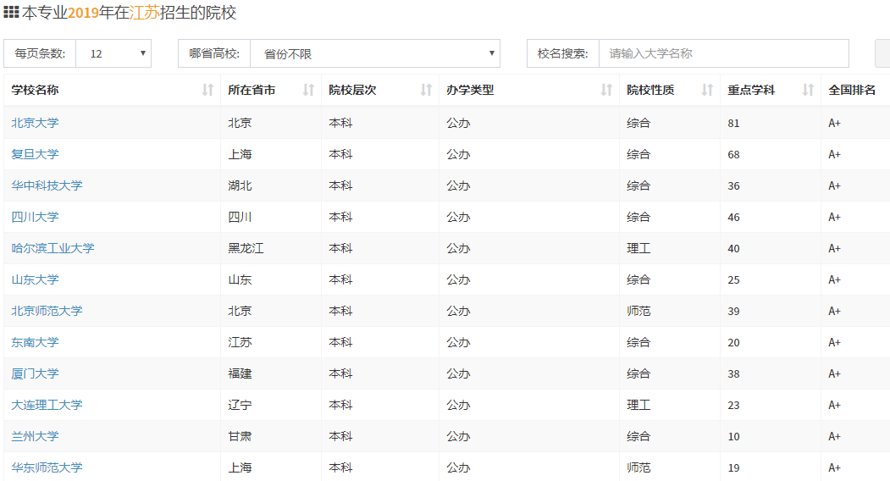Open 复旦大学 link
This screenshot has width=890, height=481.
pyautogui.click(x=35, y=154)
